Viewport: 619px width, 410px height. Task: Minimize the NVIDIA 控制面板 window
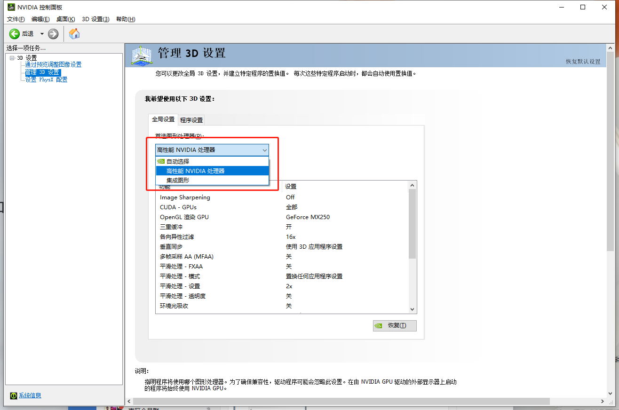click(561, 7)
